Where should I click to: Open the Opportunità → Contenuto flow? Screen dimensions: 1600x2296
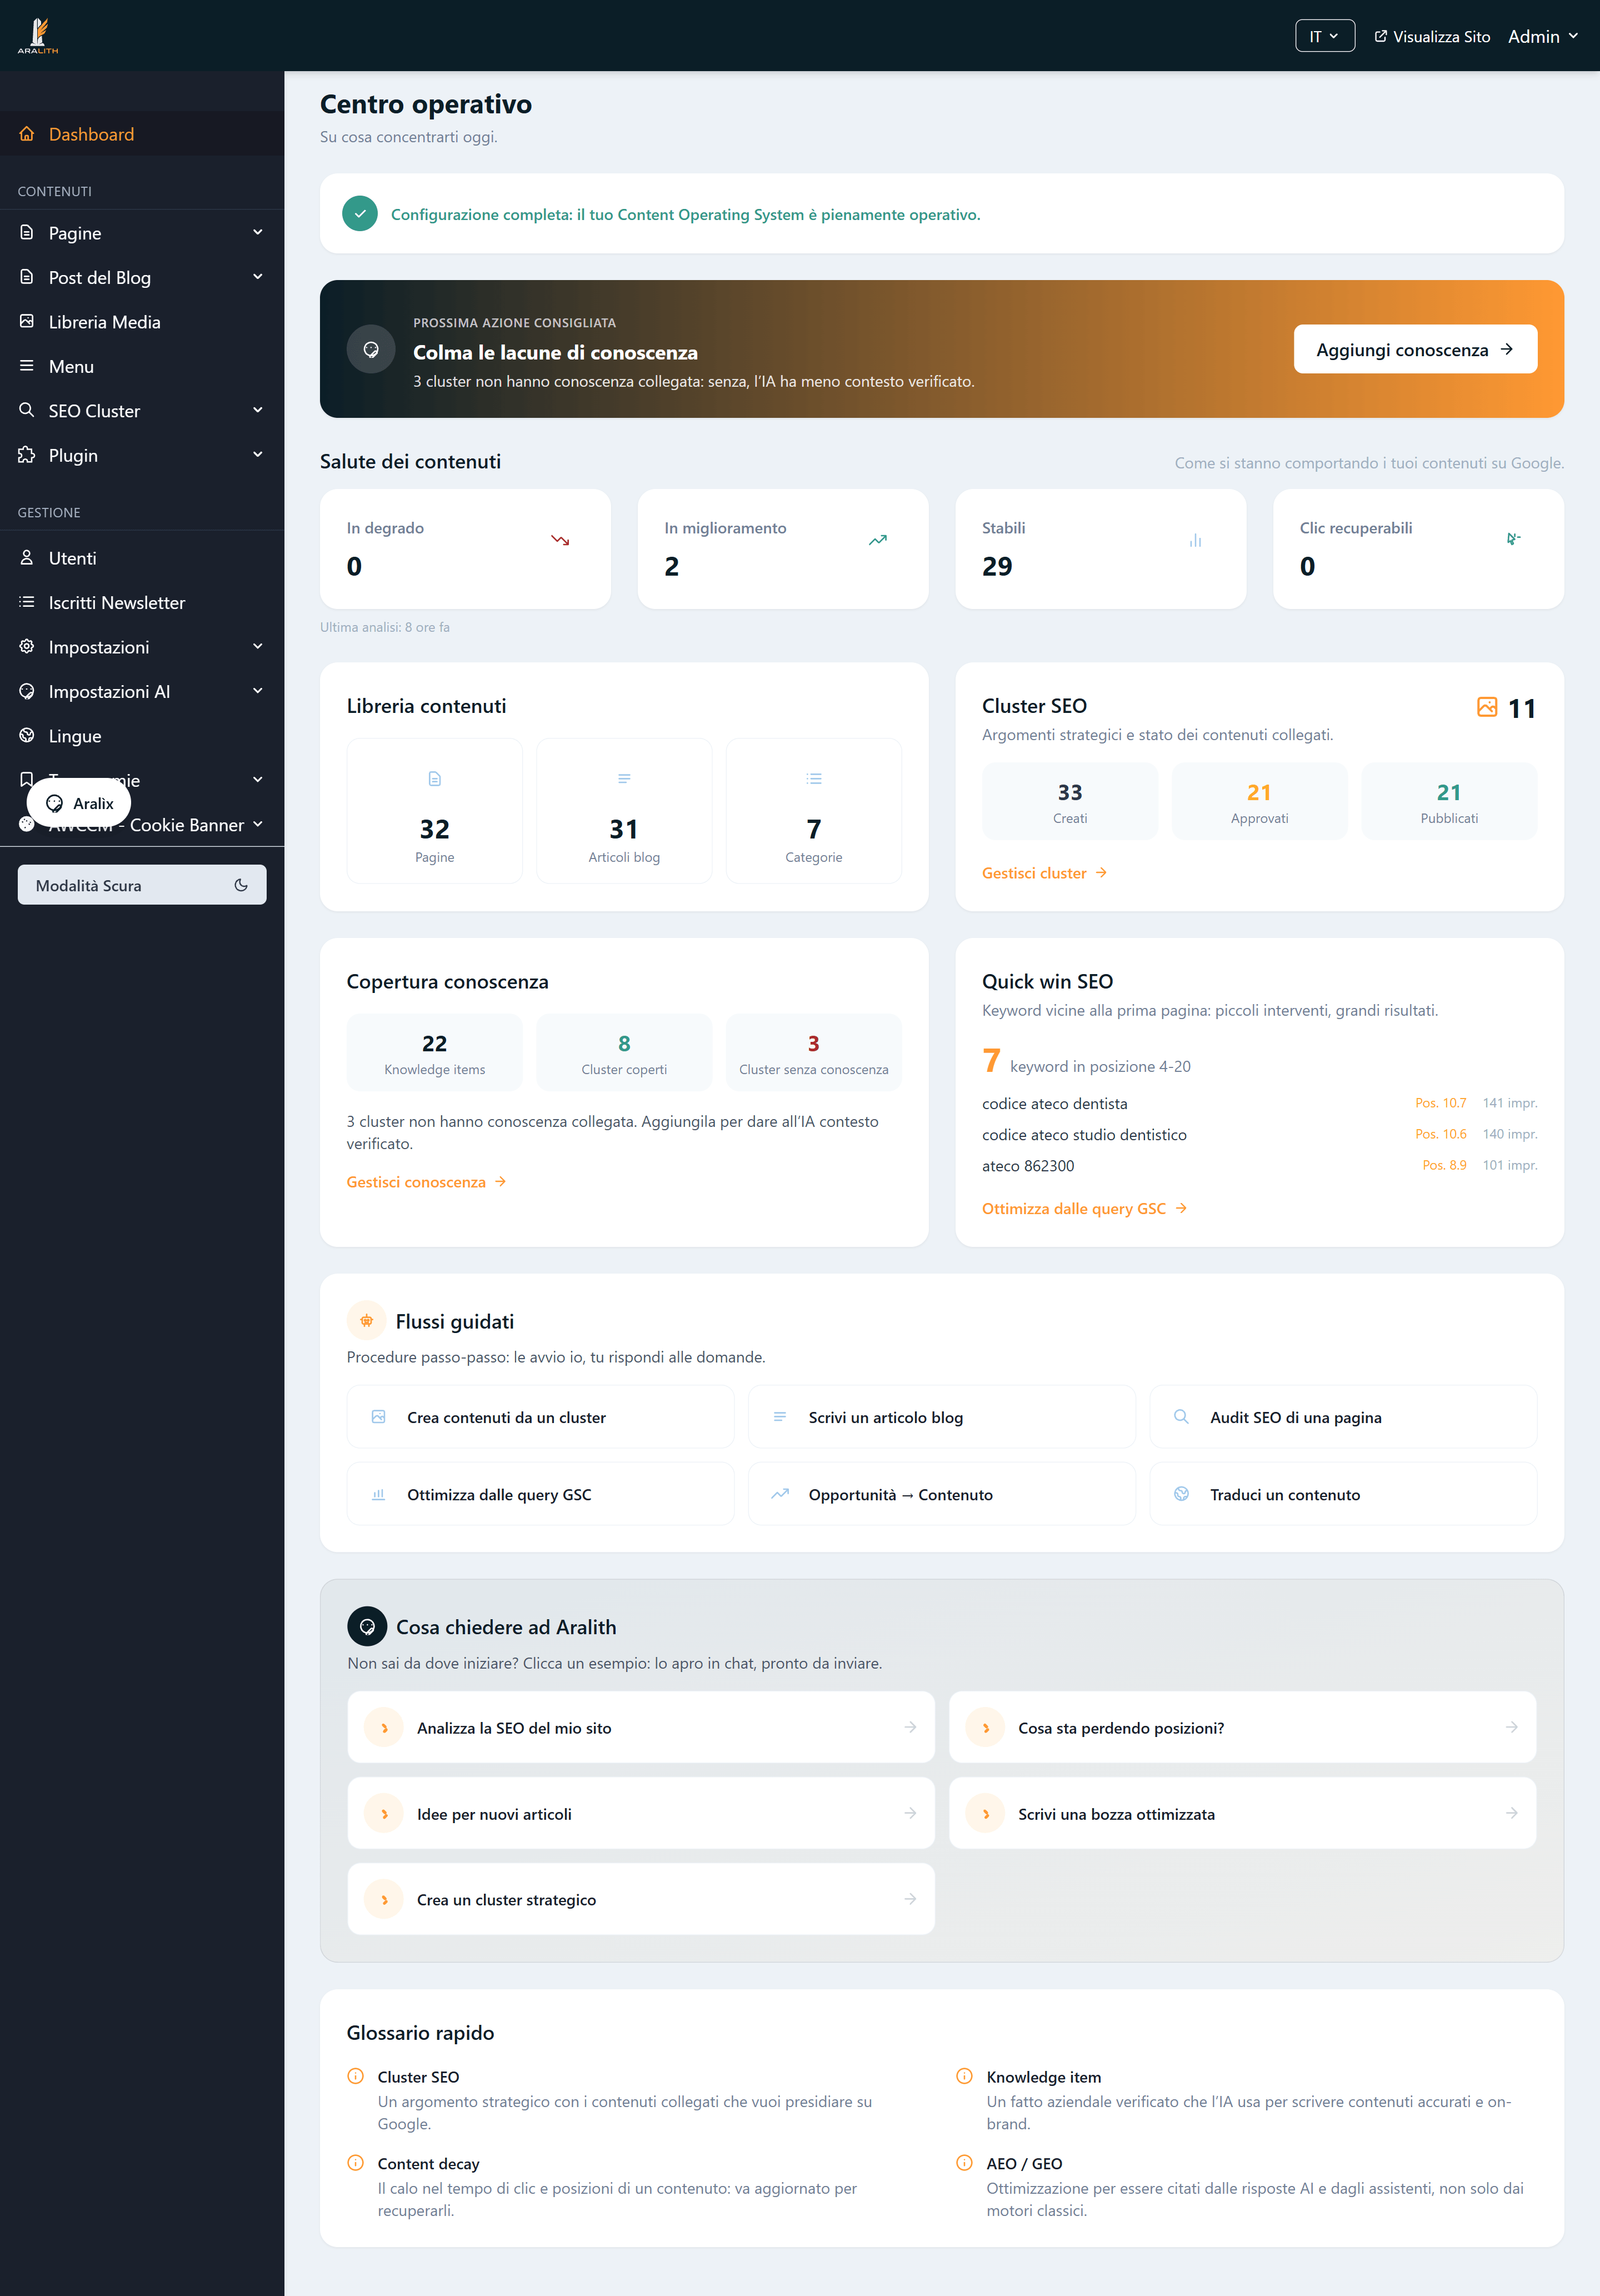(x=942, y=1494)
